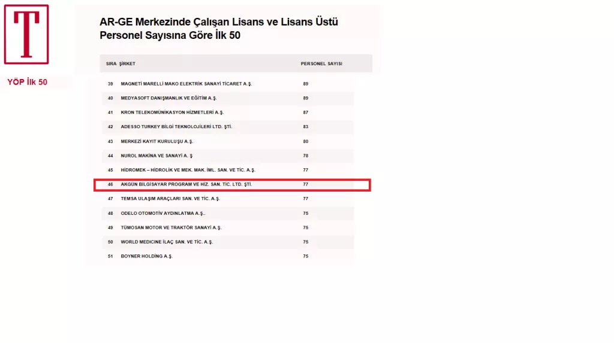Viewport: 614px width, 343px height.
Task: Click personnel count 89 for MAGNETİ MARELLİ
Action: [305, 84]
